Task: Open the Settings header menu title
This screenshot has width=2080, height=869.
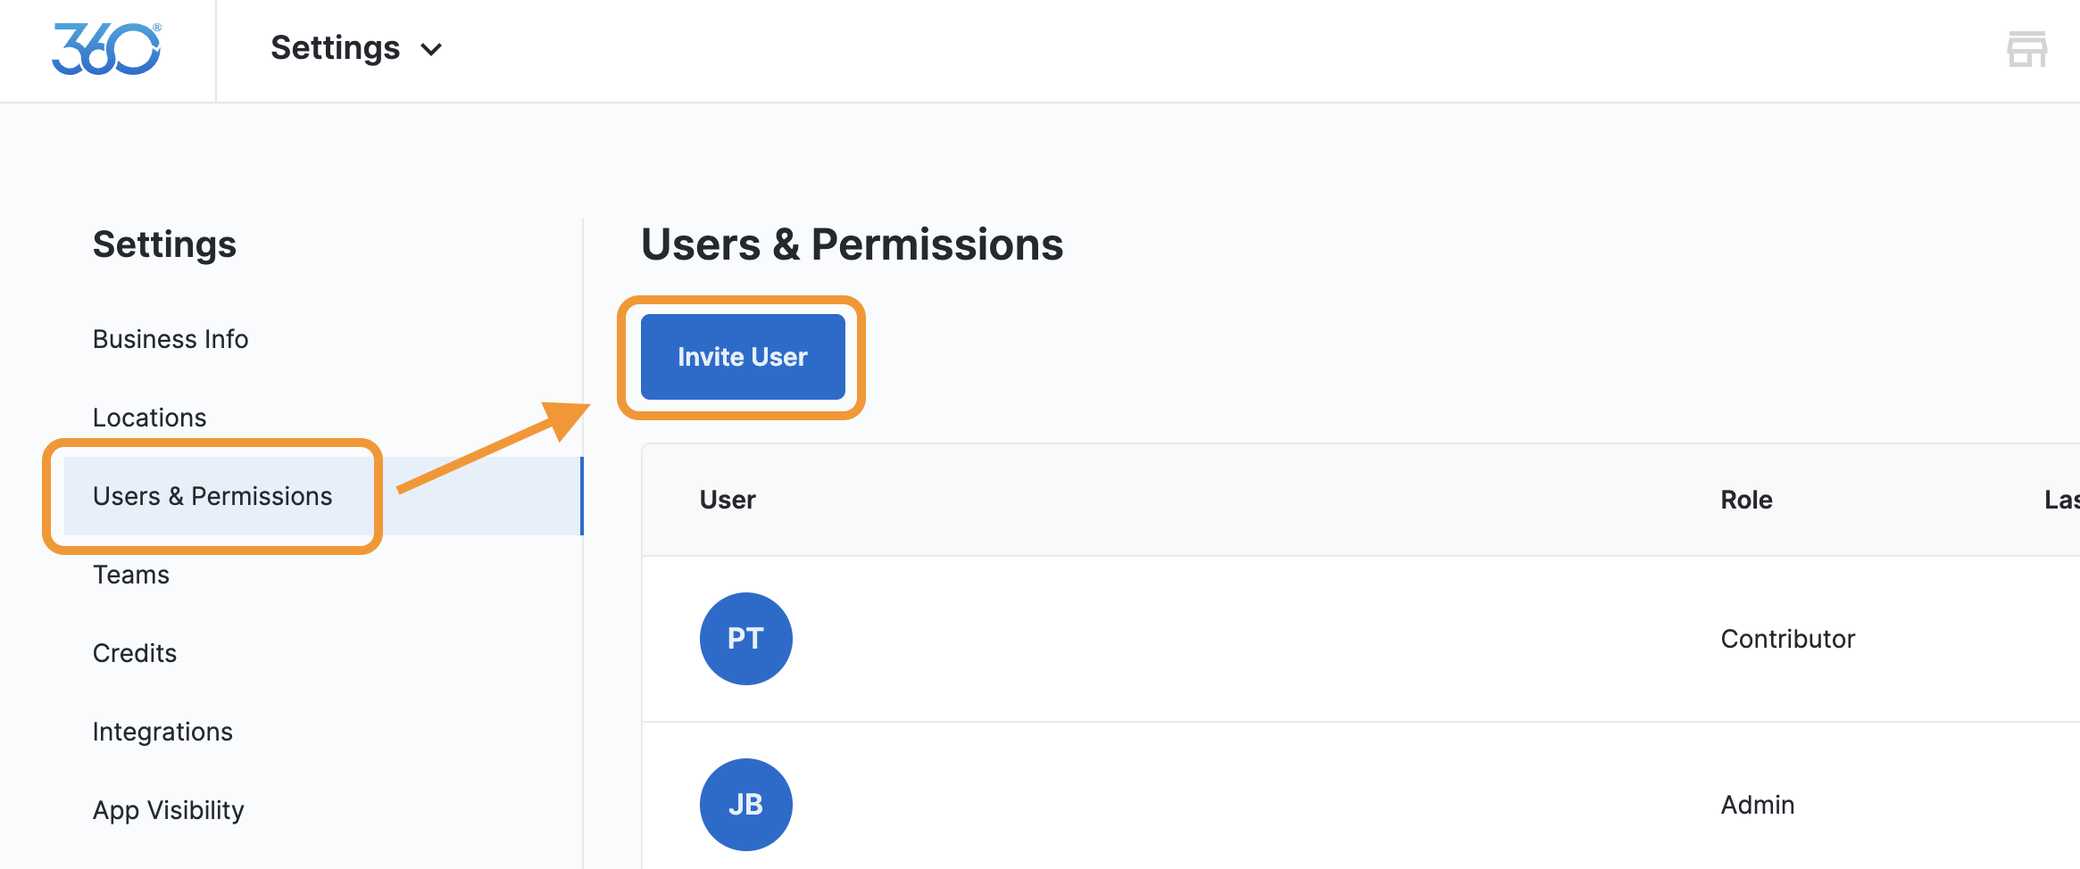Action: tap(335, 48)
